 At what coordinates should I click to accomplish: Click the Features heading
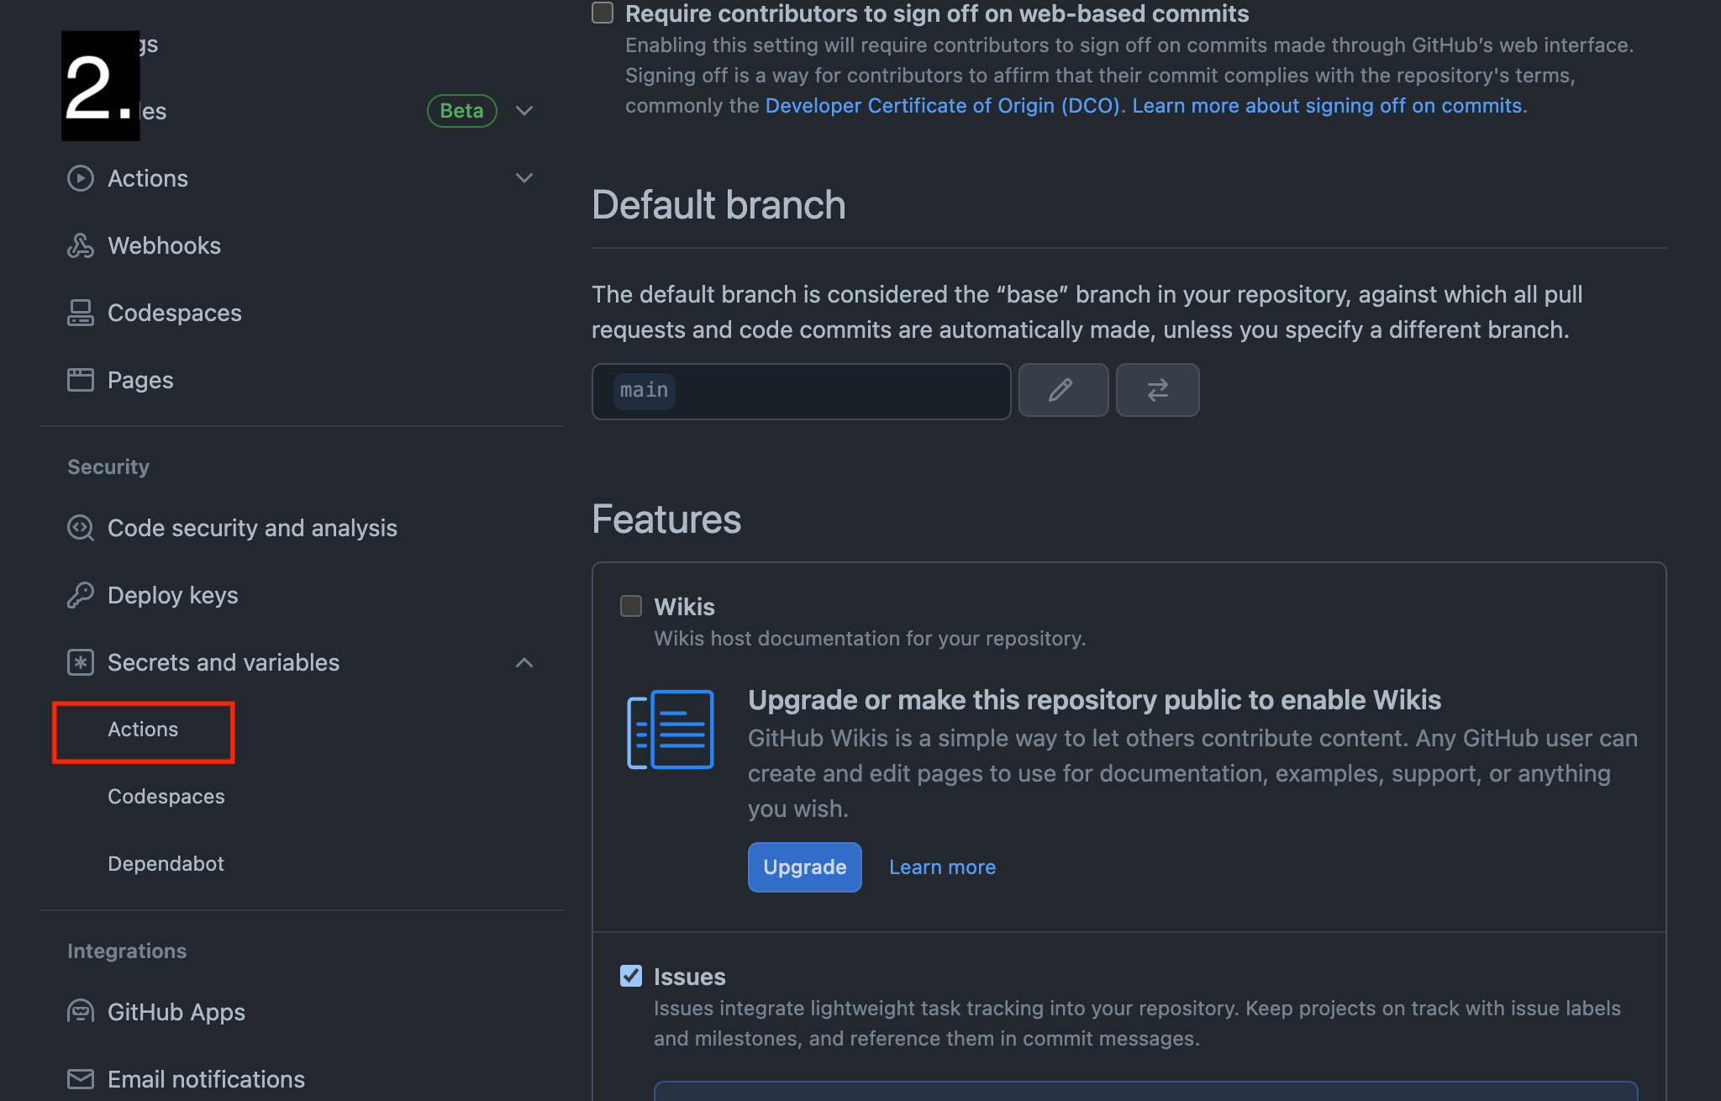click(666, 519)
